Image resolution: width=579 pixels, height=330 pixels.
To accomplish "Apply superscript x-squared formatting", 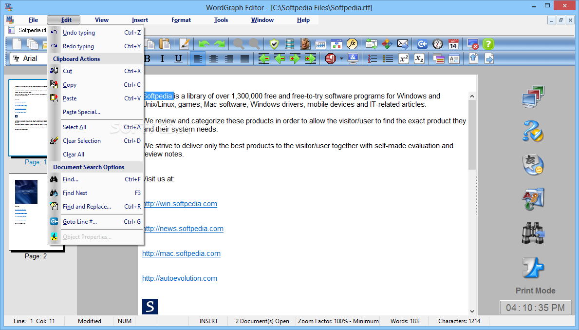I will 404,58.
